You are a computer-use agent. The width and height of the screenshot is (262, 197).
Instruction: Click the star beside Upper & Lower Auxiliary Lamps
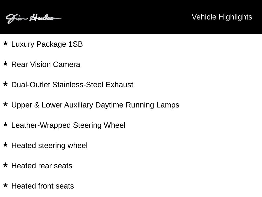click(5, 104)
